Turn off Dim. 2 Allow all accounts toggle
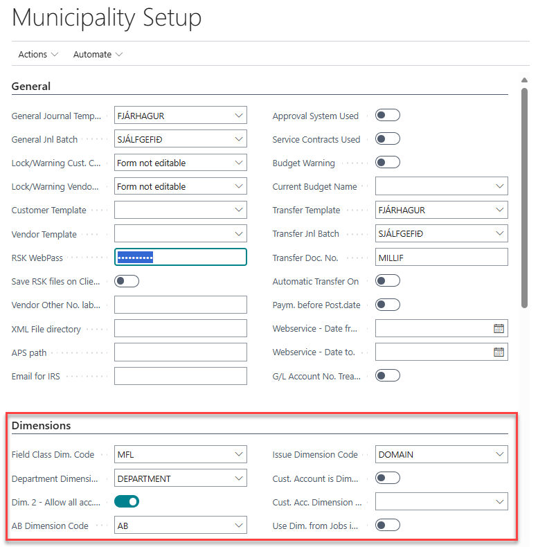The width and height of the screenshot is (538, 547). [x=127, y=501]
